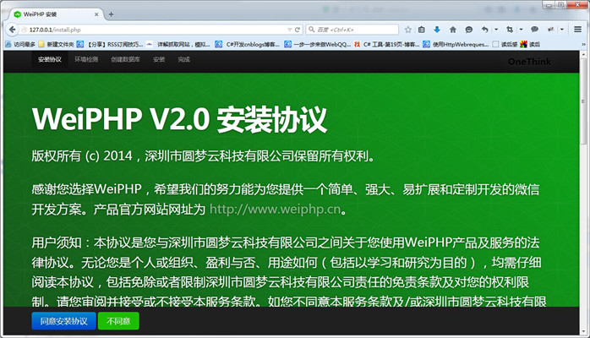
Task: Select the 安装 step tab
Action: (x=159, y=60)
